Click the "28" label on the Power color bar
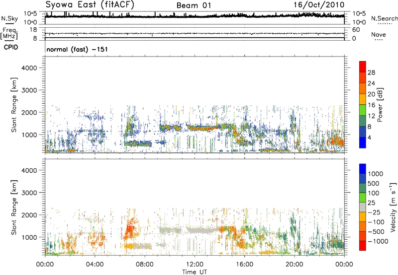This screenshot has height=275, width=398. point(371,72)
